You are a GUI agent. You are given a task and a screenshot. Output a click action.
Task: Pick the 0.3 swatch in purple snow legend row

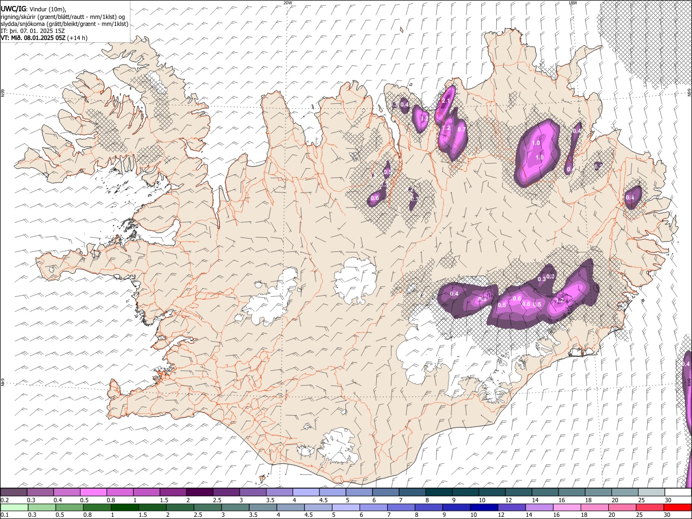(x=40, y=493)
